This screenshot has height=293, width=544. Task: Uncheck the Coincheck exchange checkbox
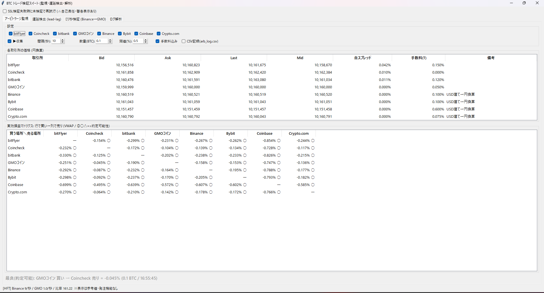tap(30, 34)
